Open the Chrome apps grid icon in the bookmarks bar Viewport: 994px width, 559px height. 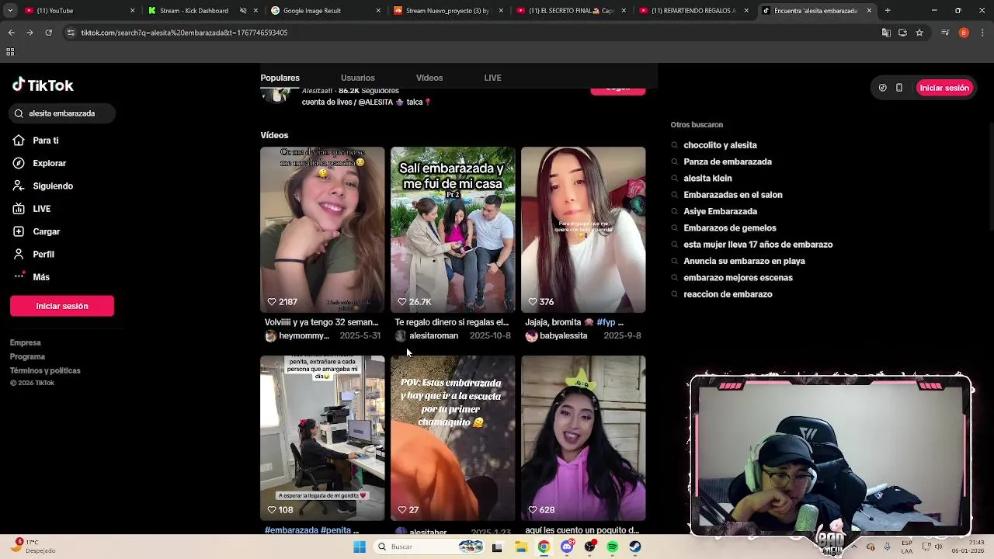point(10,52)
